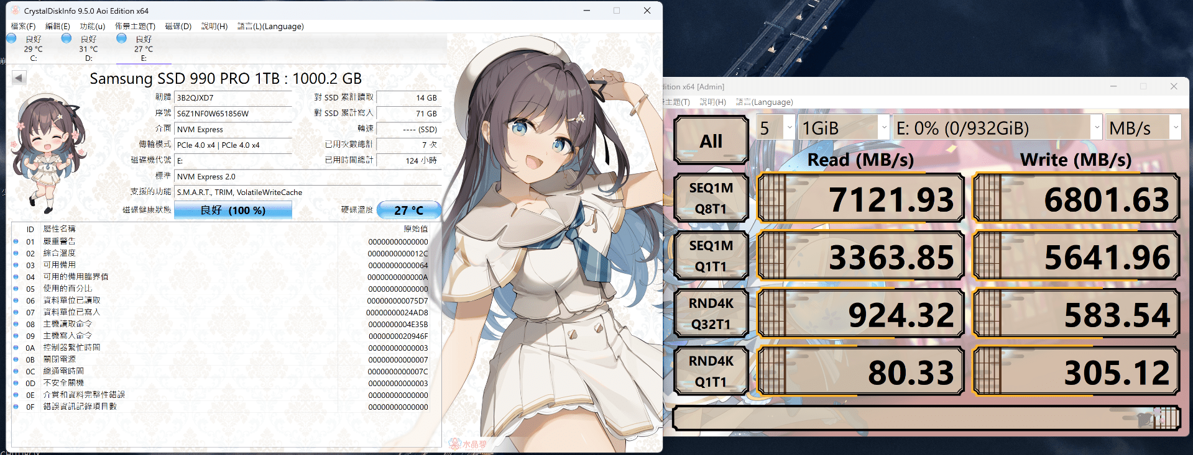Open the unit dropdown showing MB/s

[1143, 128]
